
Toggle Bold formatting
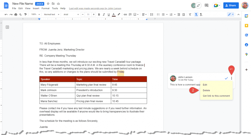point(99,14)
